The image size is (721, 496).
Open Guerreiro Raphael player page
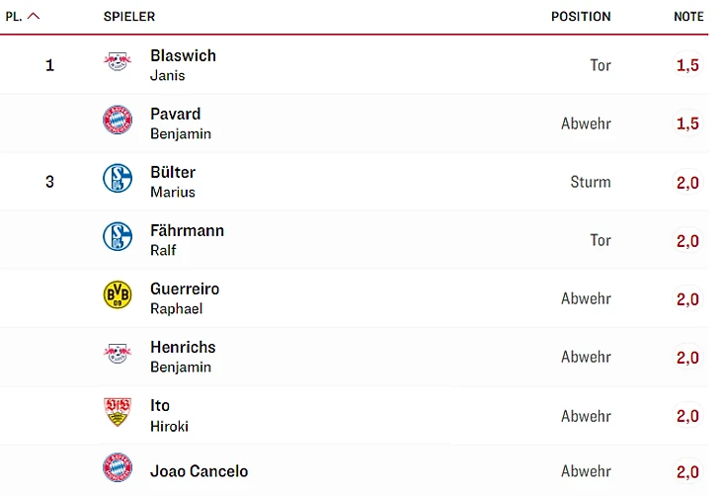185,297
